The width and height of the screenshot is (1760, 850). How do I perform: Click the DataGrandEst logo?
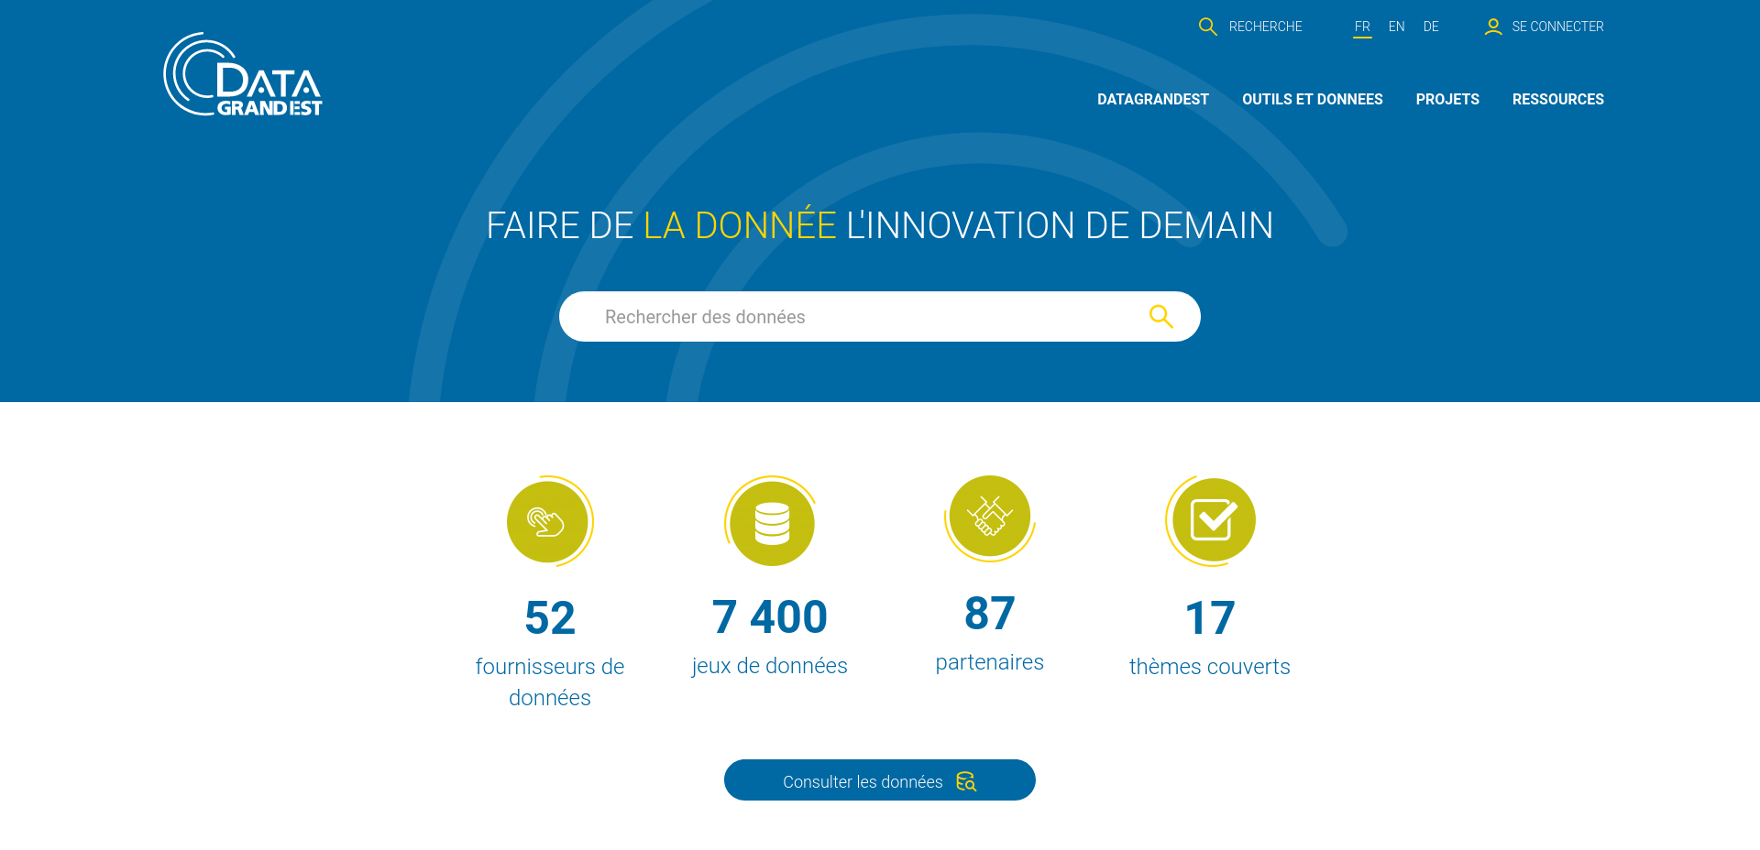[x=243, y=75]
